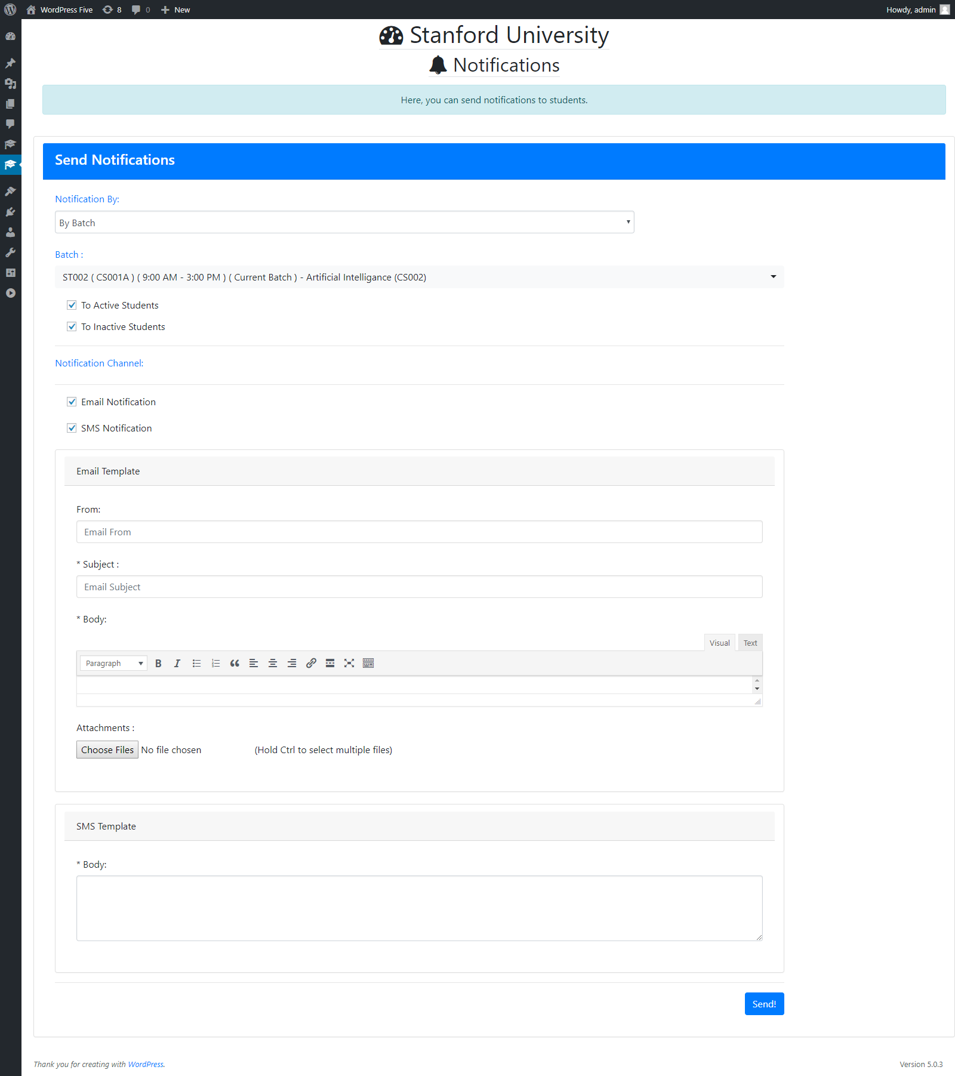
Task: Open the Plugins plug sidebar icon
Action: [10, 212]
